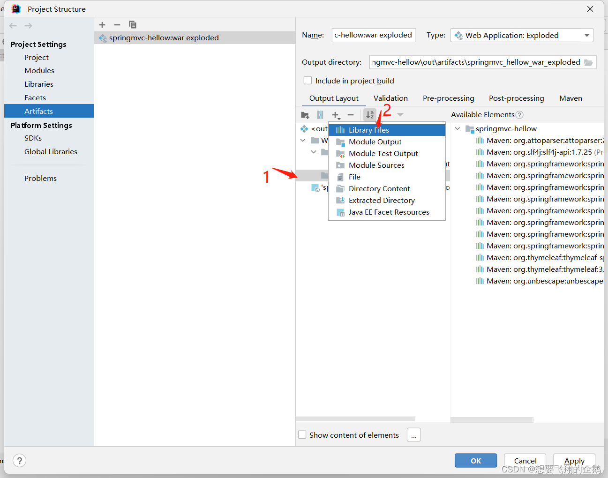Screen dimensions: 608x478
Task: Open the Maven tab
Action: click(570, 98)
